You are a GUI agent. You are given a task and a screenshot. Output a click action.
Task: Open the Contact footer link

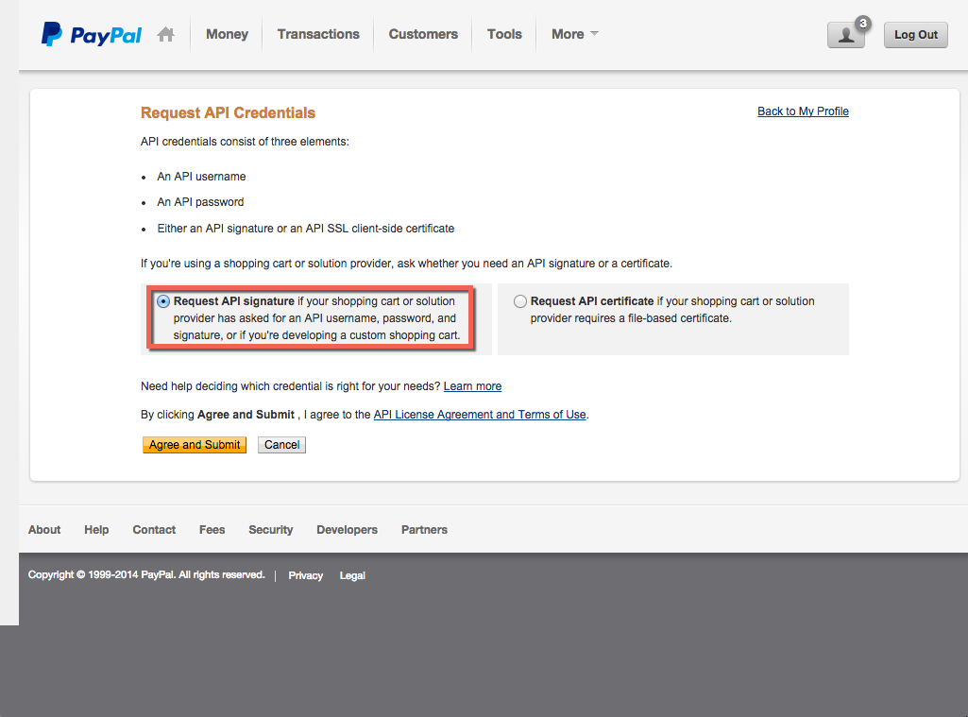pos(154,530)
